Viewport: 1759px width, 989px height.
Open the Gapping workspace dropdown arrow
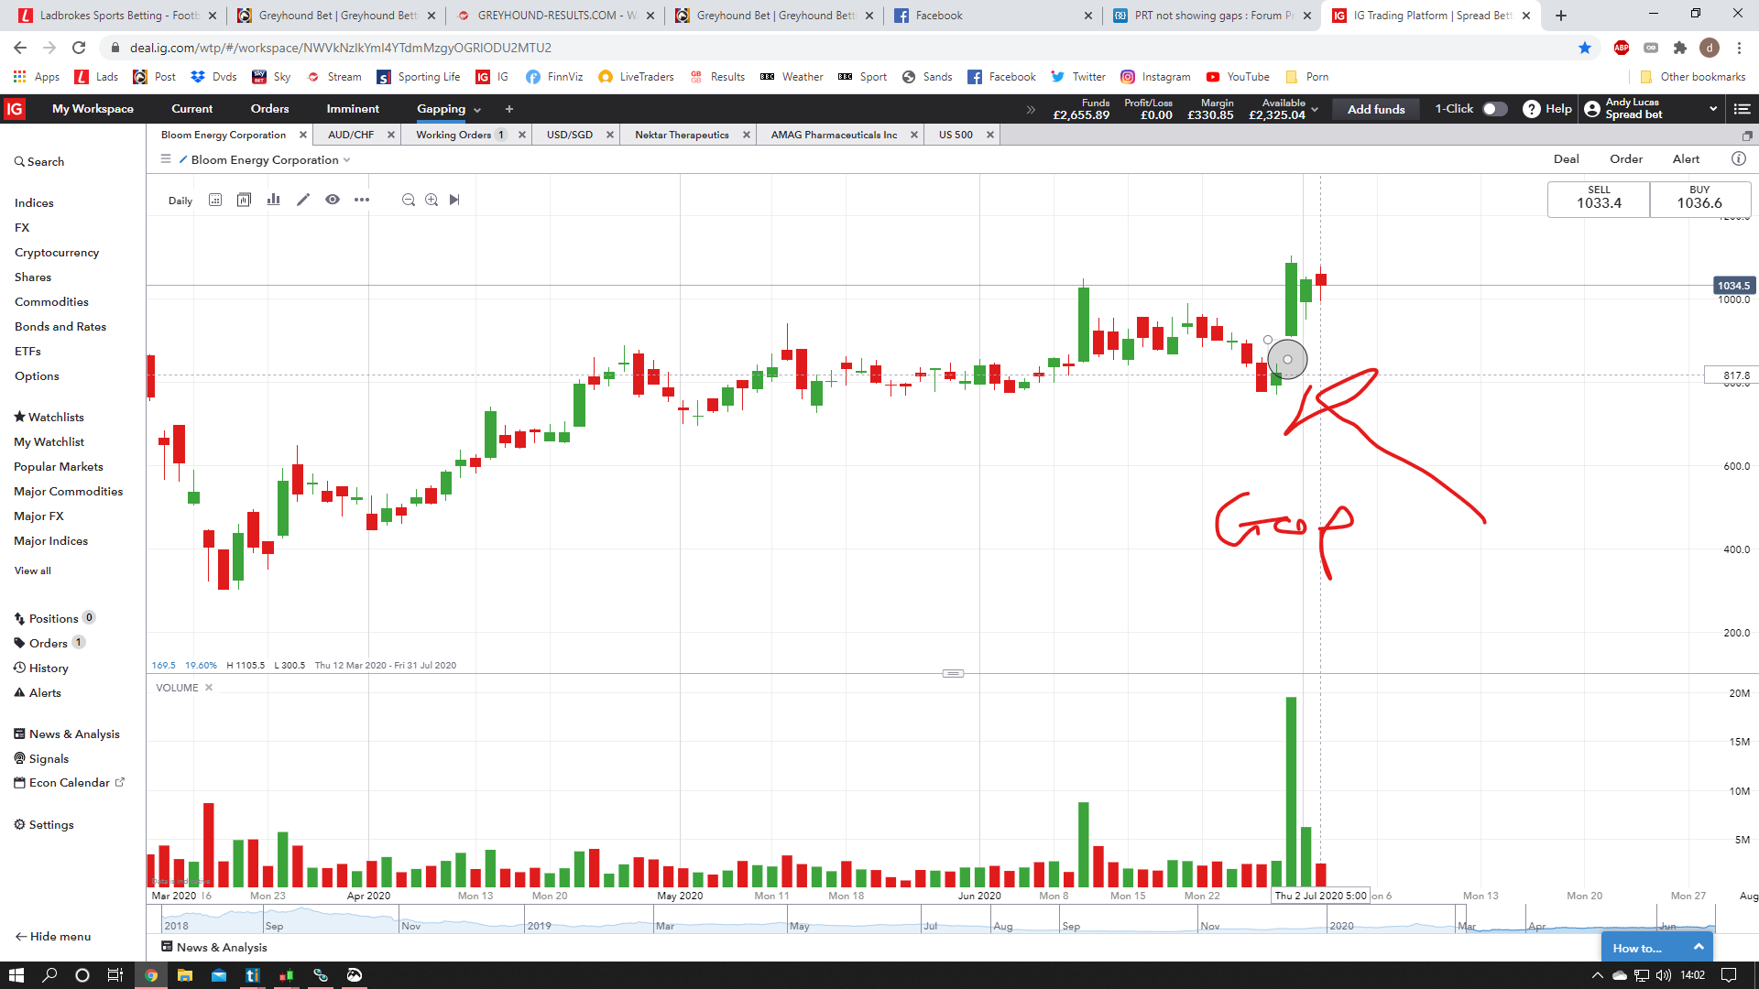(x=477, y=110)
